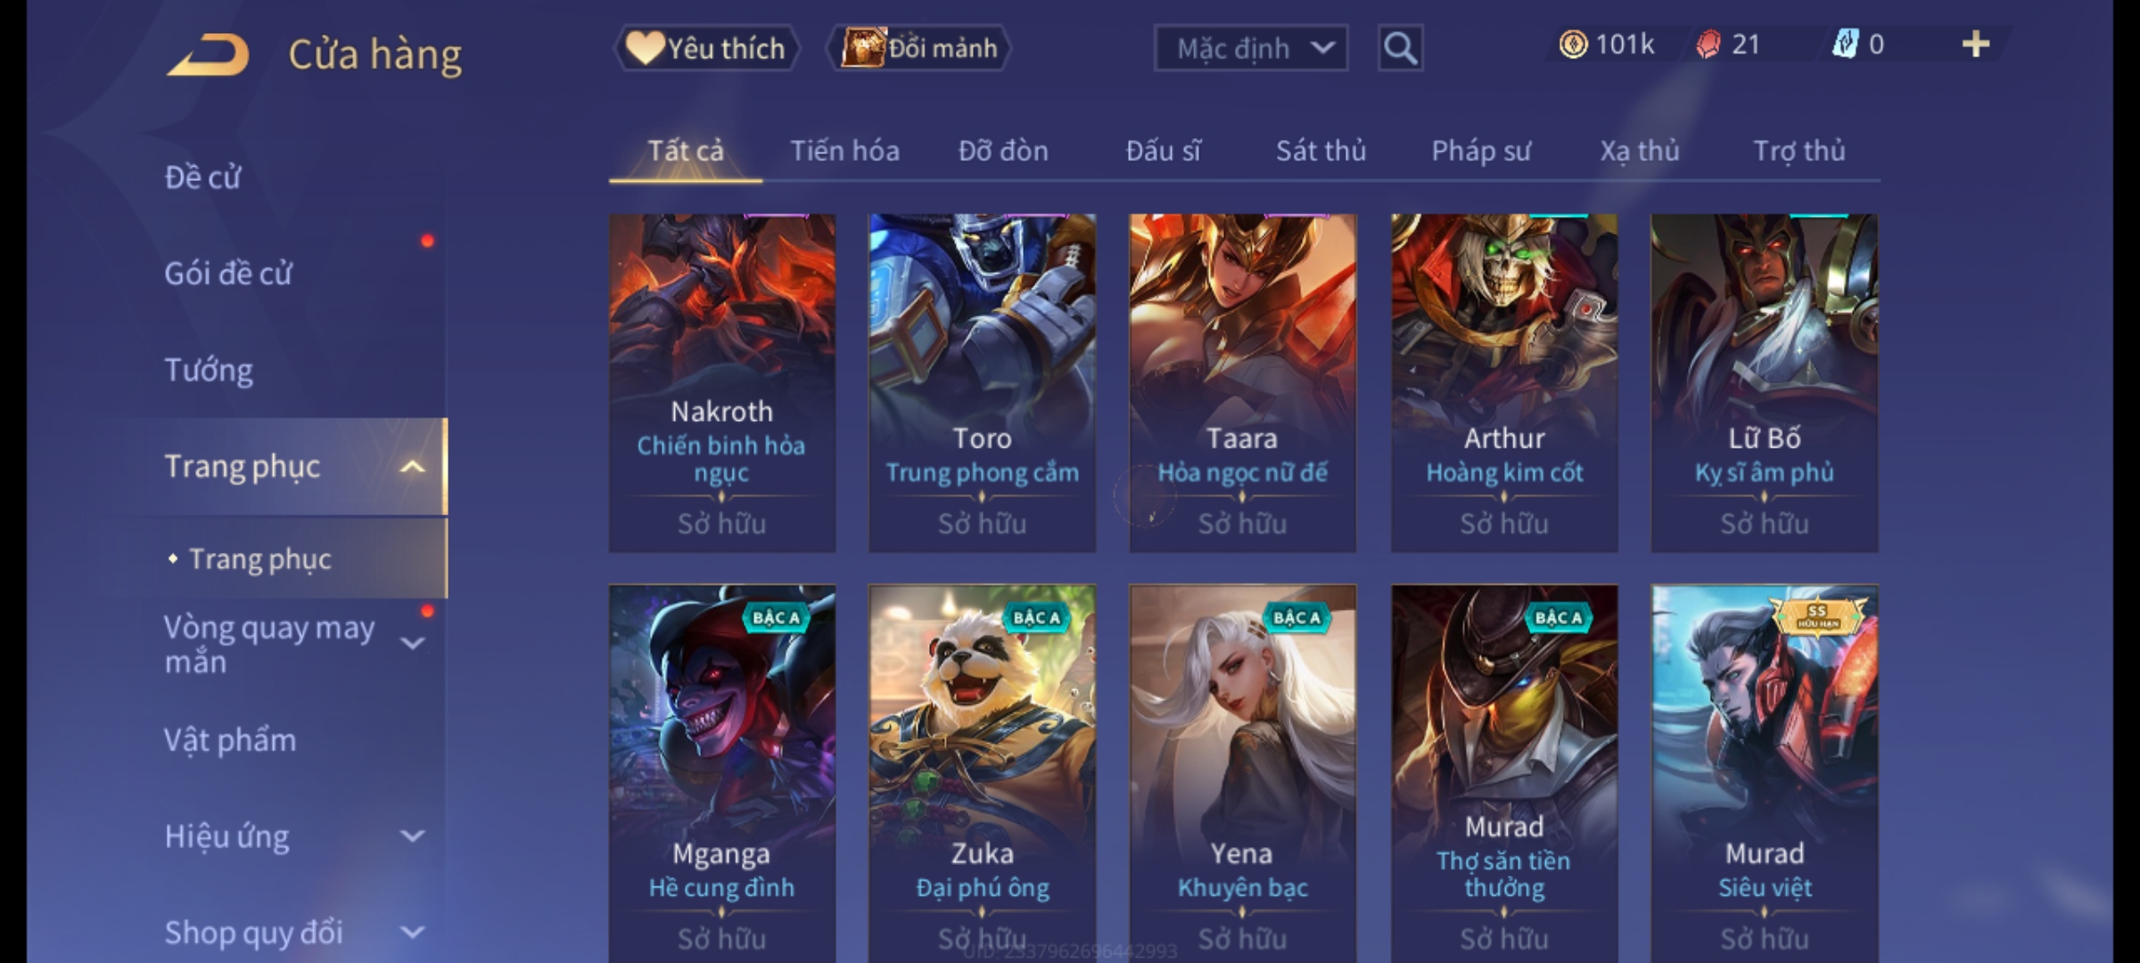Open Yêu thích favorites heart button

point(707,48)
